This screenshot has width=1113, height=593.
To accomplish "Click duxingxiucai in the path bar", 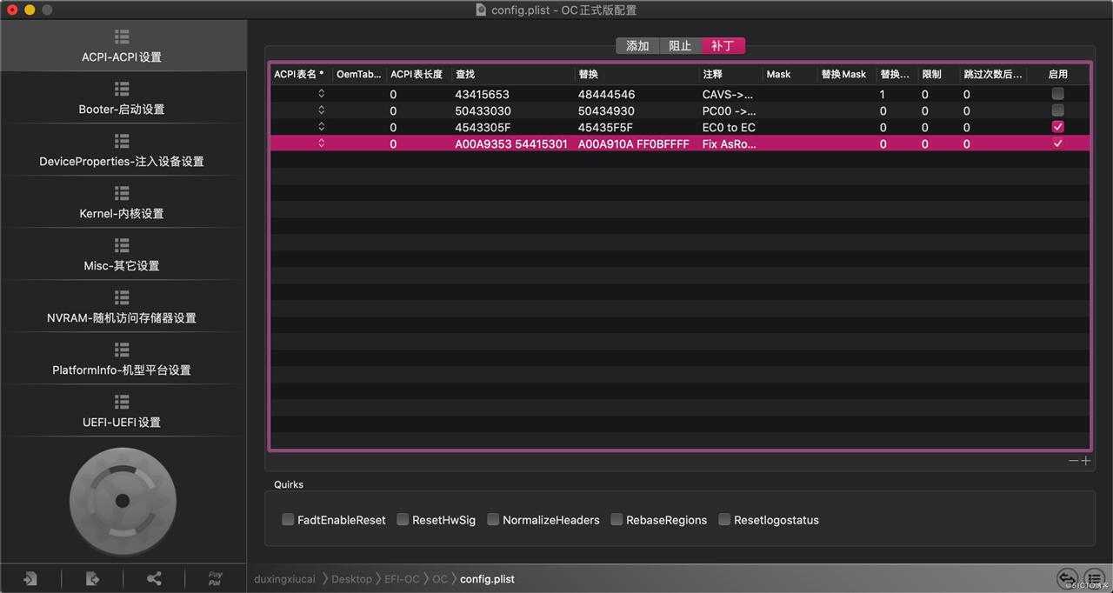I will (285, 579).
